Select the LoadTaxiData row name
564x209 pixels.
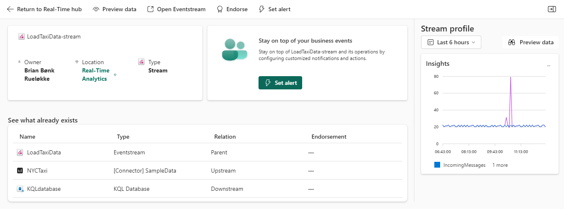pyautogui.click(x=44, y=152)
